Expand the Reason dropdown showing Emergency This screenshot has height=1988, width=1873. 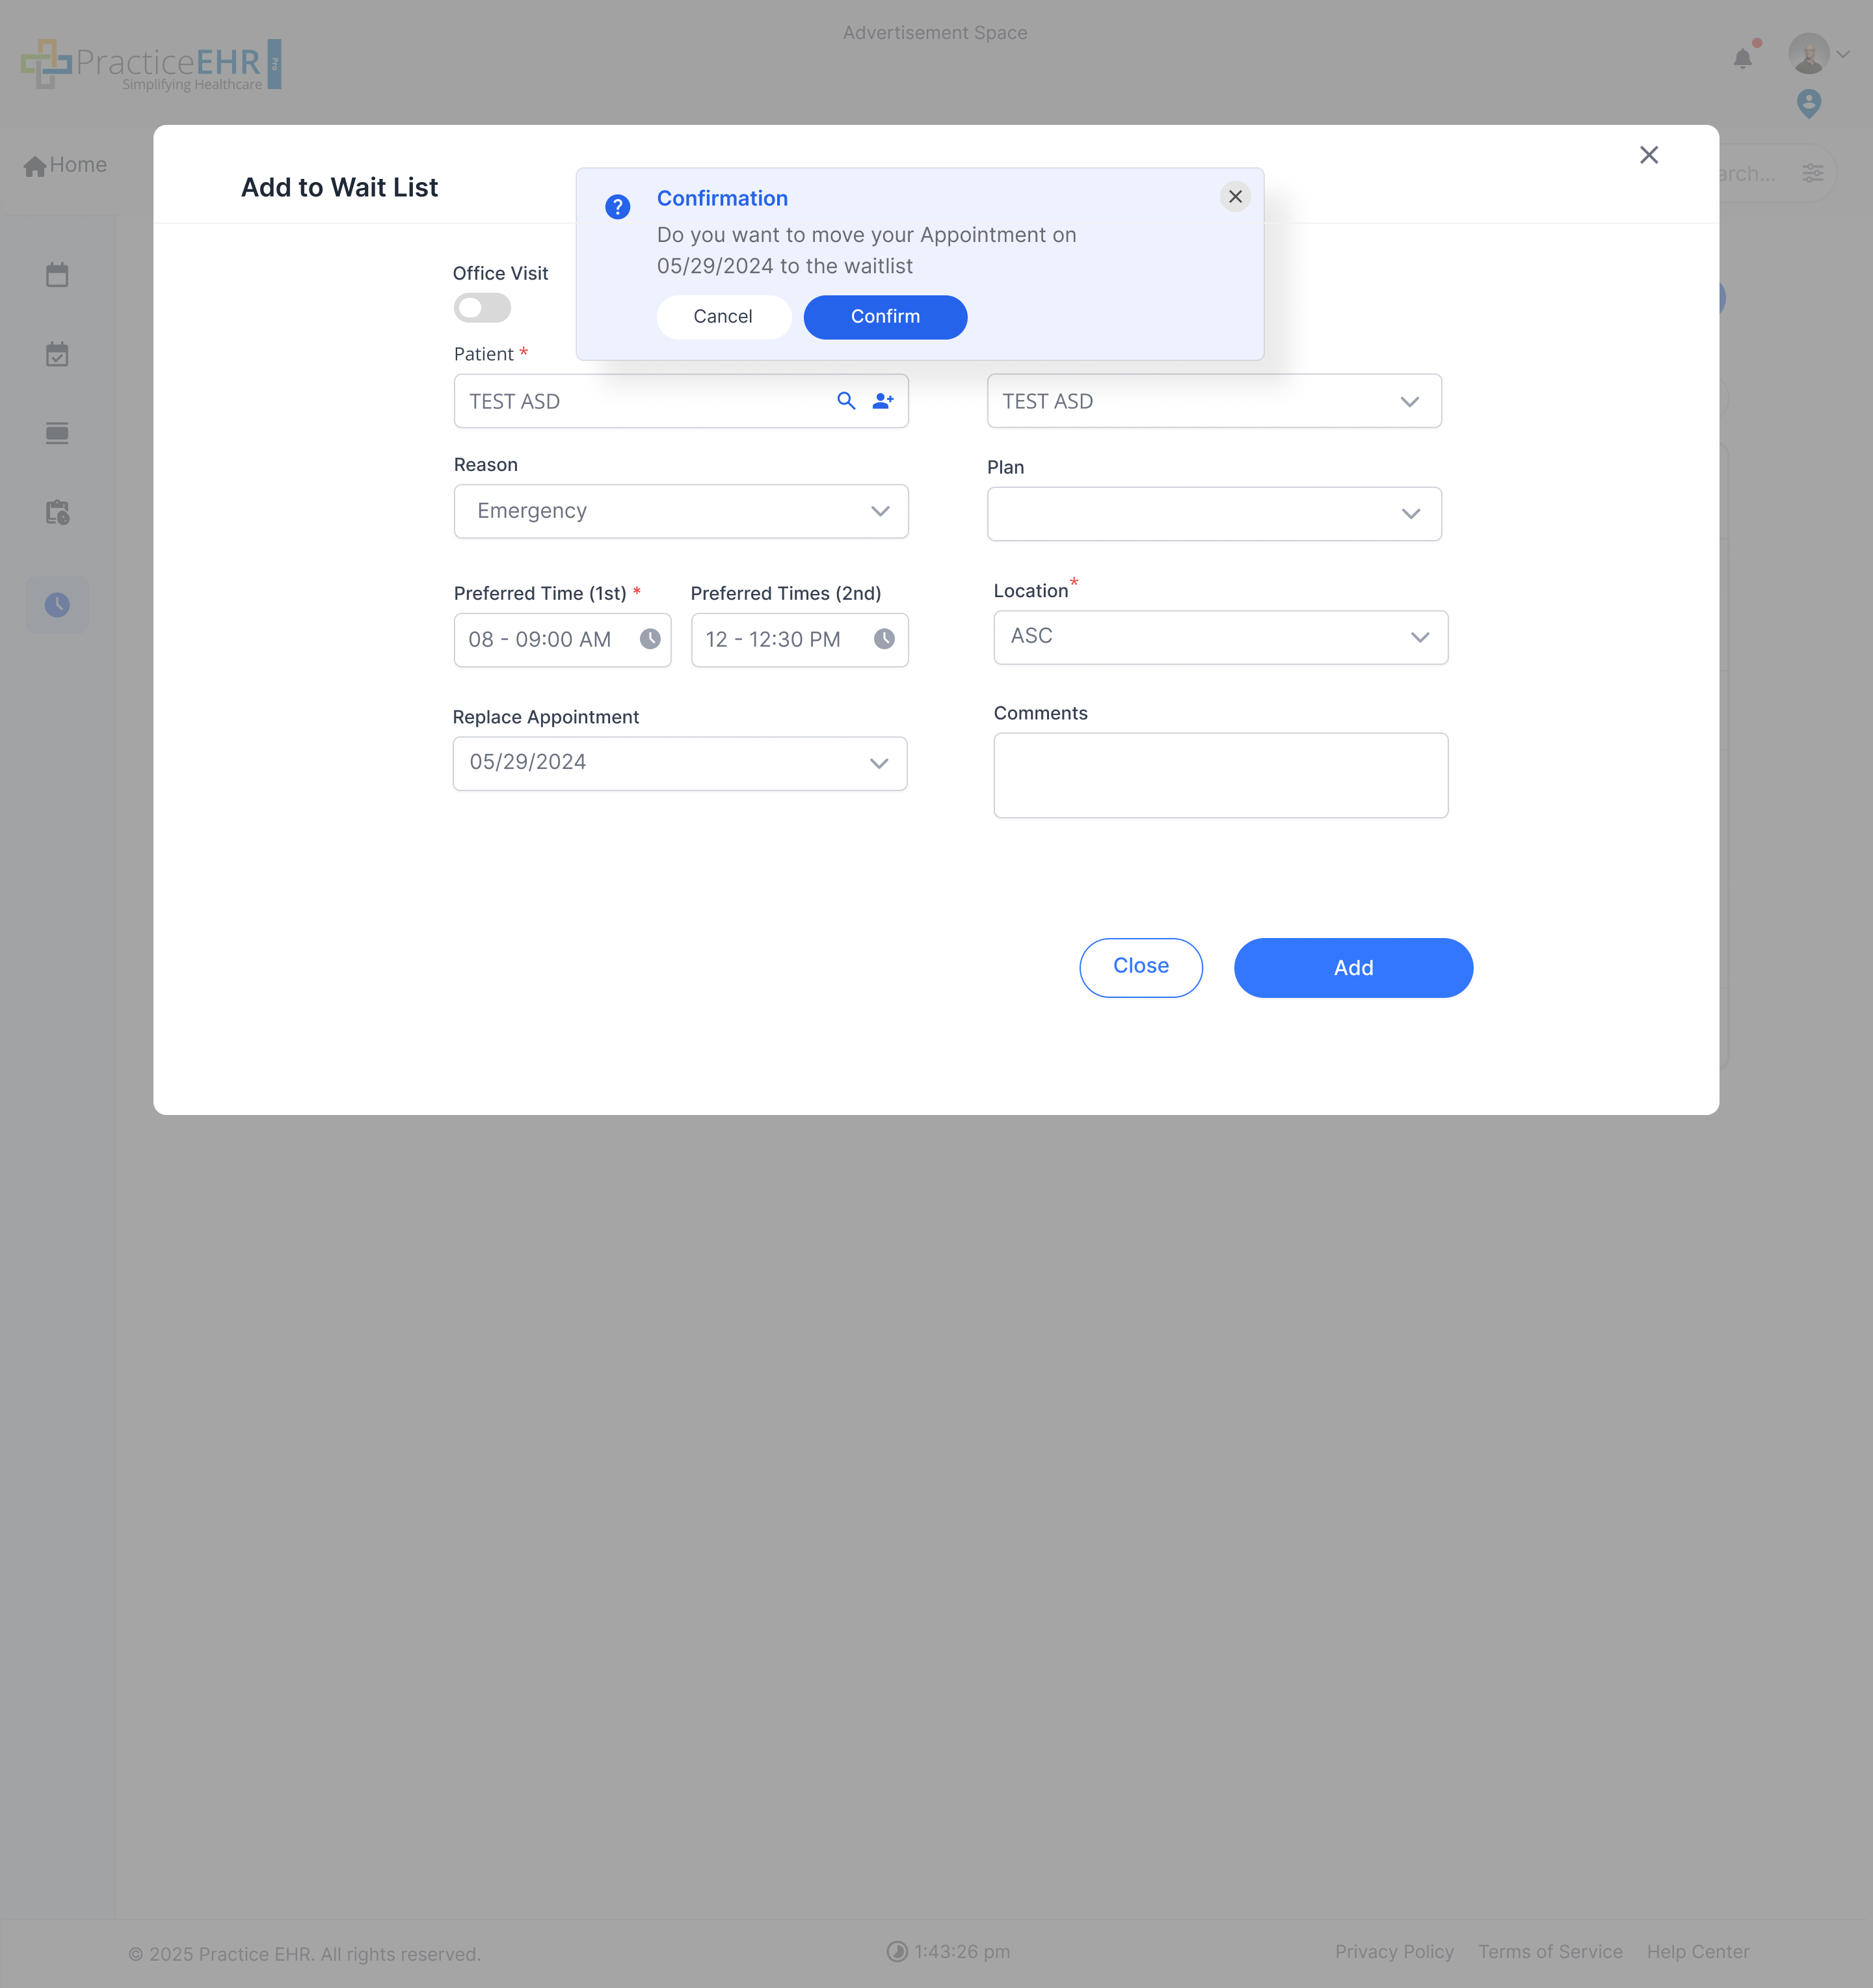pyautogui.click(x=681, y=511)
